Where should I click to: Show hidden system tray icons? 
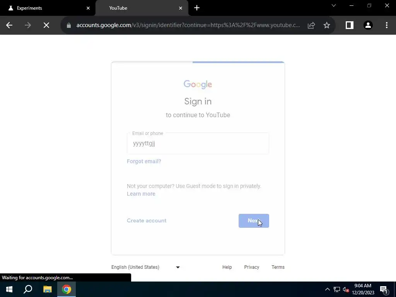(x=327, y=289)
